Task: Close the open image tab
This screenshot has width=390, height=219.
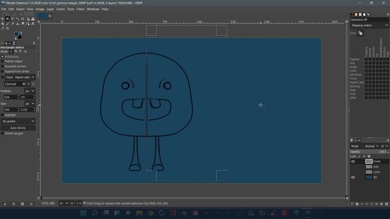Action: (x=50, y=16)
